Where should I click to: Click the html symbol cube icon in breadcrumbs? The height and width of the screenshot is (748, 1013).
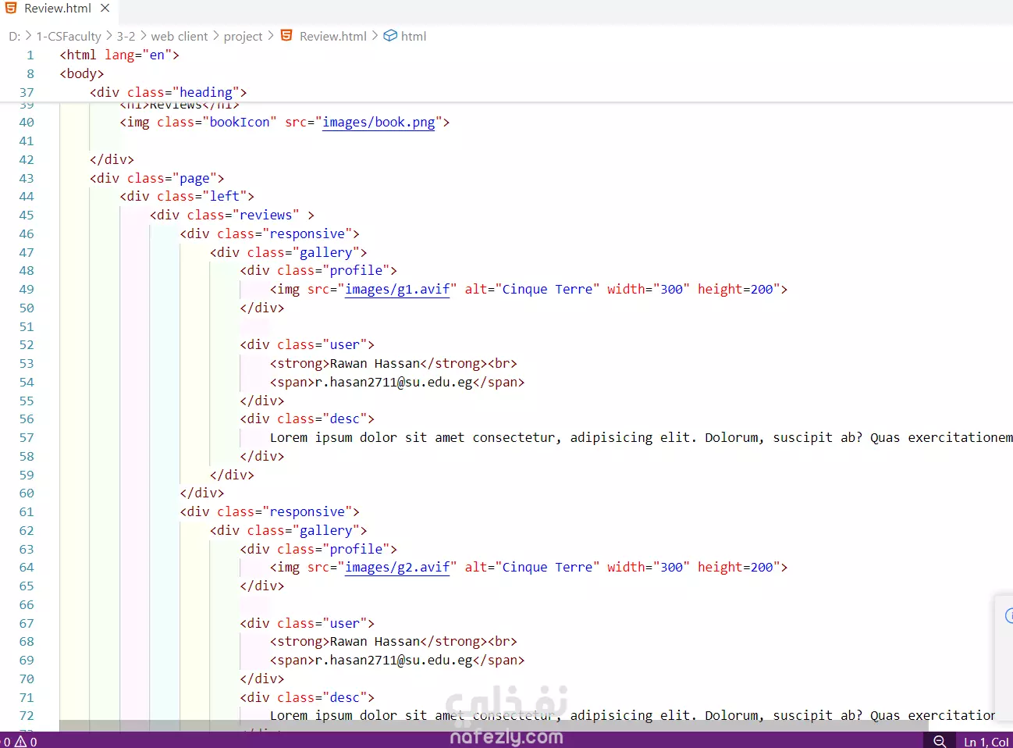pyautogui.click(x=390, y=35)
